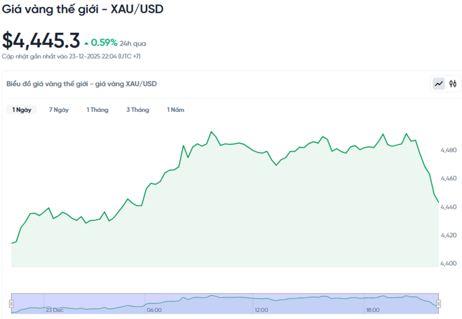
Task: Click the 06:00 mark in the range navigator
Action: 154,310
